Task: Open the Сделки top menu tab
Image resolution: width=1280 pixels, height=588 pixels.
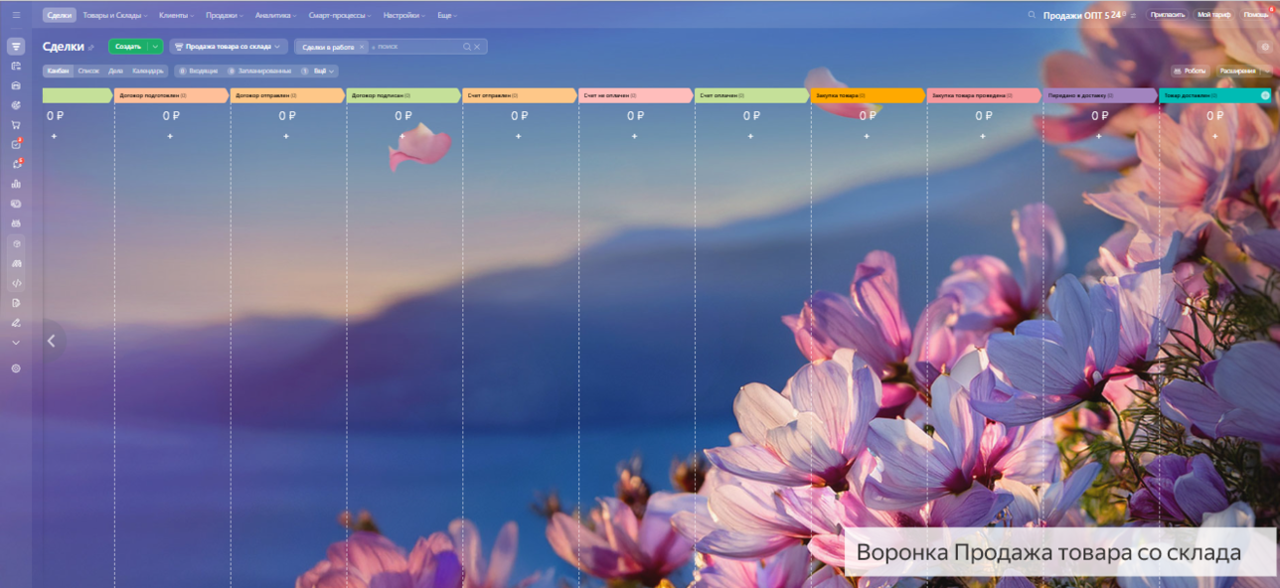Action: pos(60,15)
